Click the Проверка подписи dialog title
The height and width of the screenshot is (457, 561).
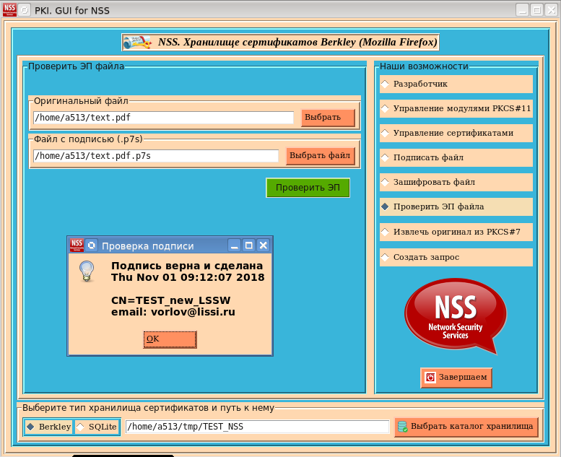[x=148, y=246]
